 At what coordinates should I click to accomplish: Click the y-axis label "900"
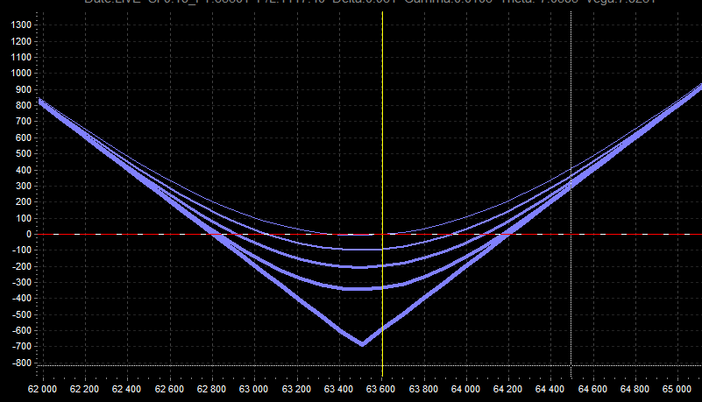coord(24,89)
